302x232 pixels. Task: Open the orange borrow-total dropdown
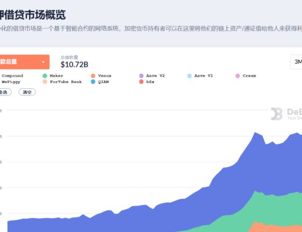24,62
